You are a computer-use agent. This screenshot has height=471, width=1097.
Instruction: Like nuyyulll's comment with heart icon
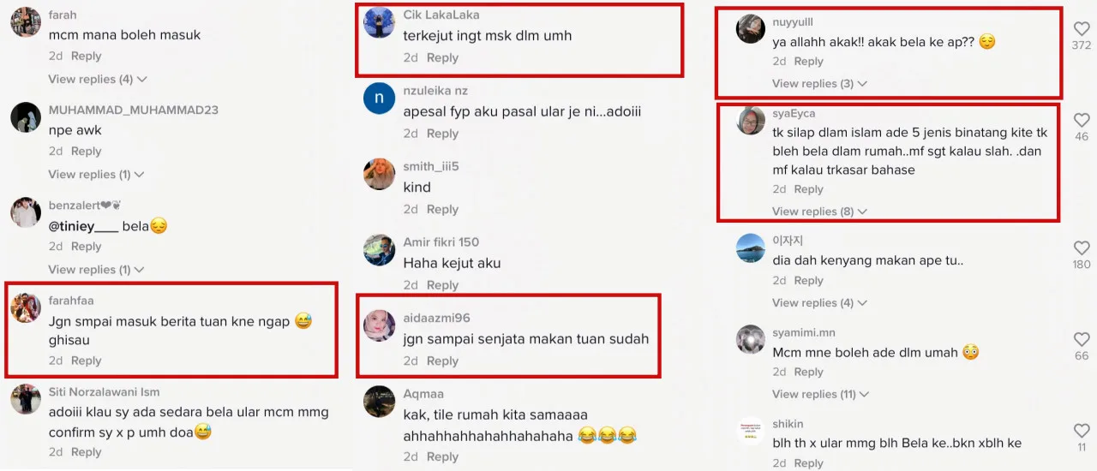[x=1082, y=28]
